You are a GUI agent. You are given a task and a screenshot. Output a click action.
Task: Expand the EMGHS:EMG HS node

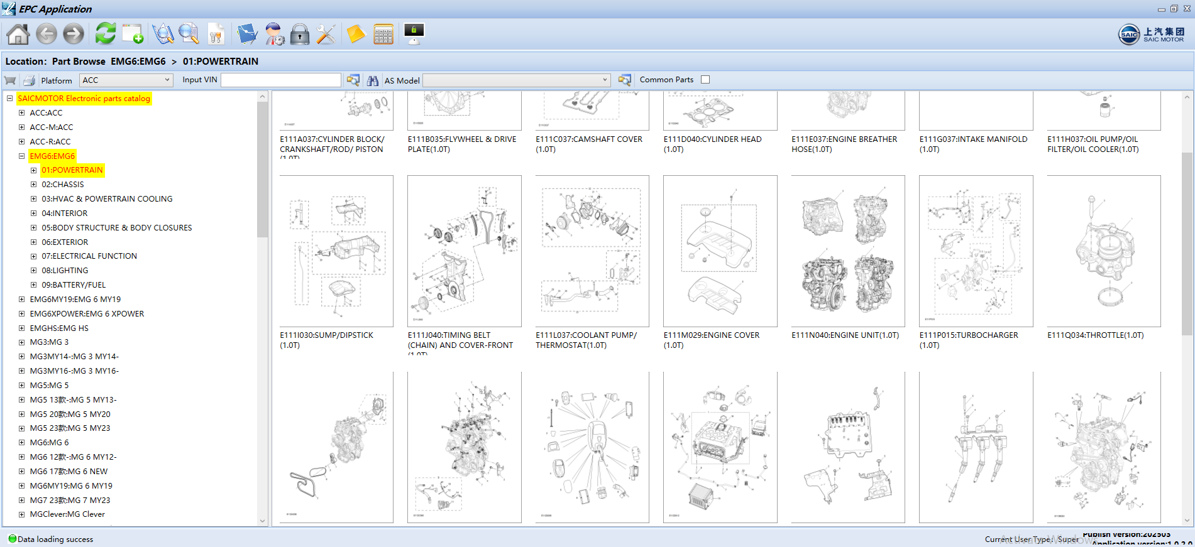tap(21, 328)
